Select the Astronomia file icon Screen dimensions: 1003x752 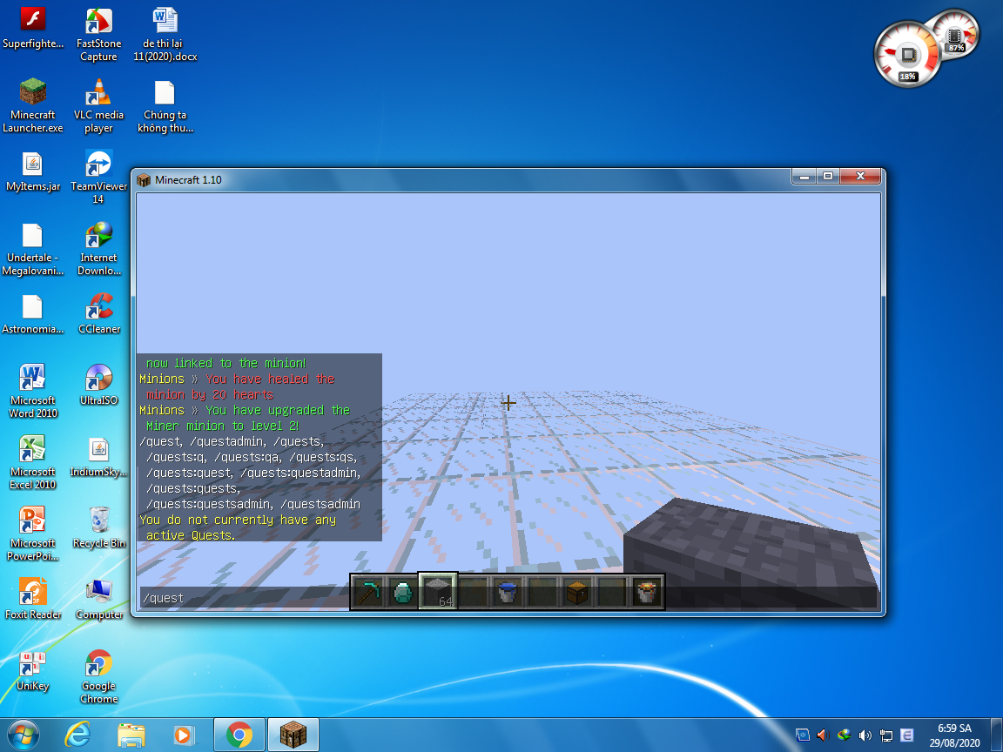point(32,314)
